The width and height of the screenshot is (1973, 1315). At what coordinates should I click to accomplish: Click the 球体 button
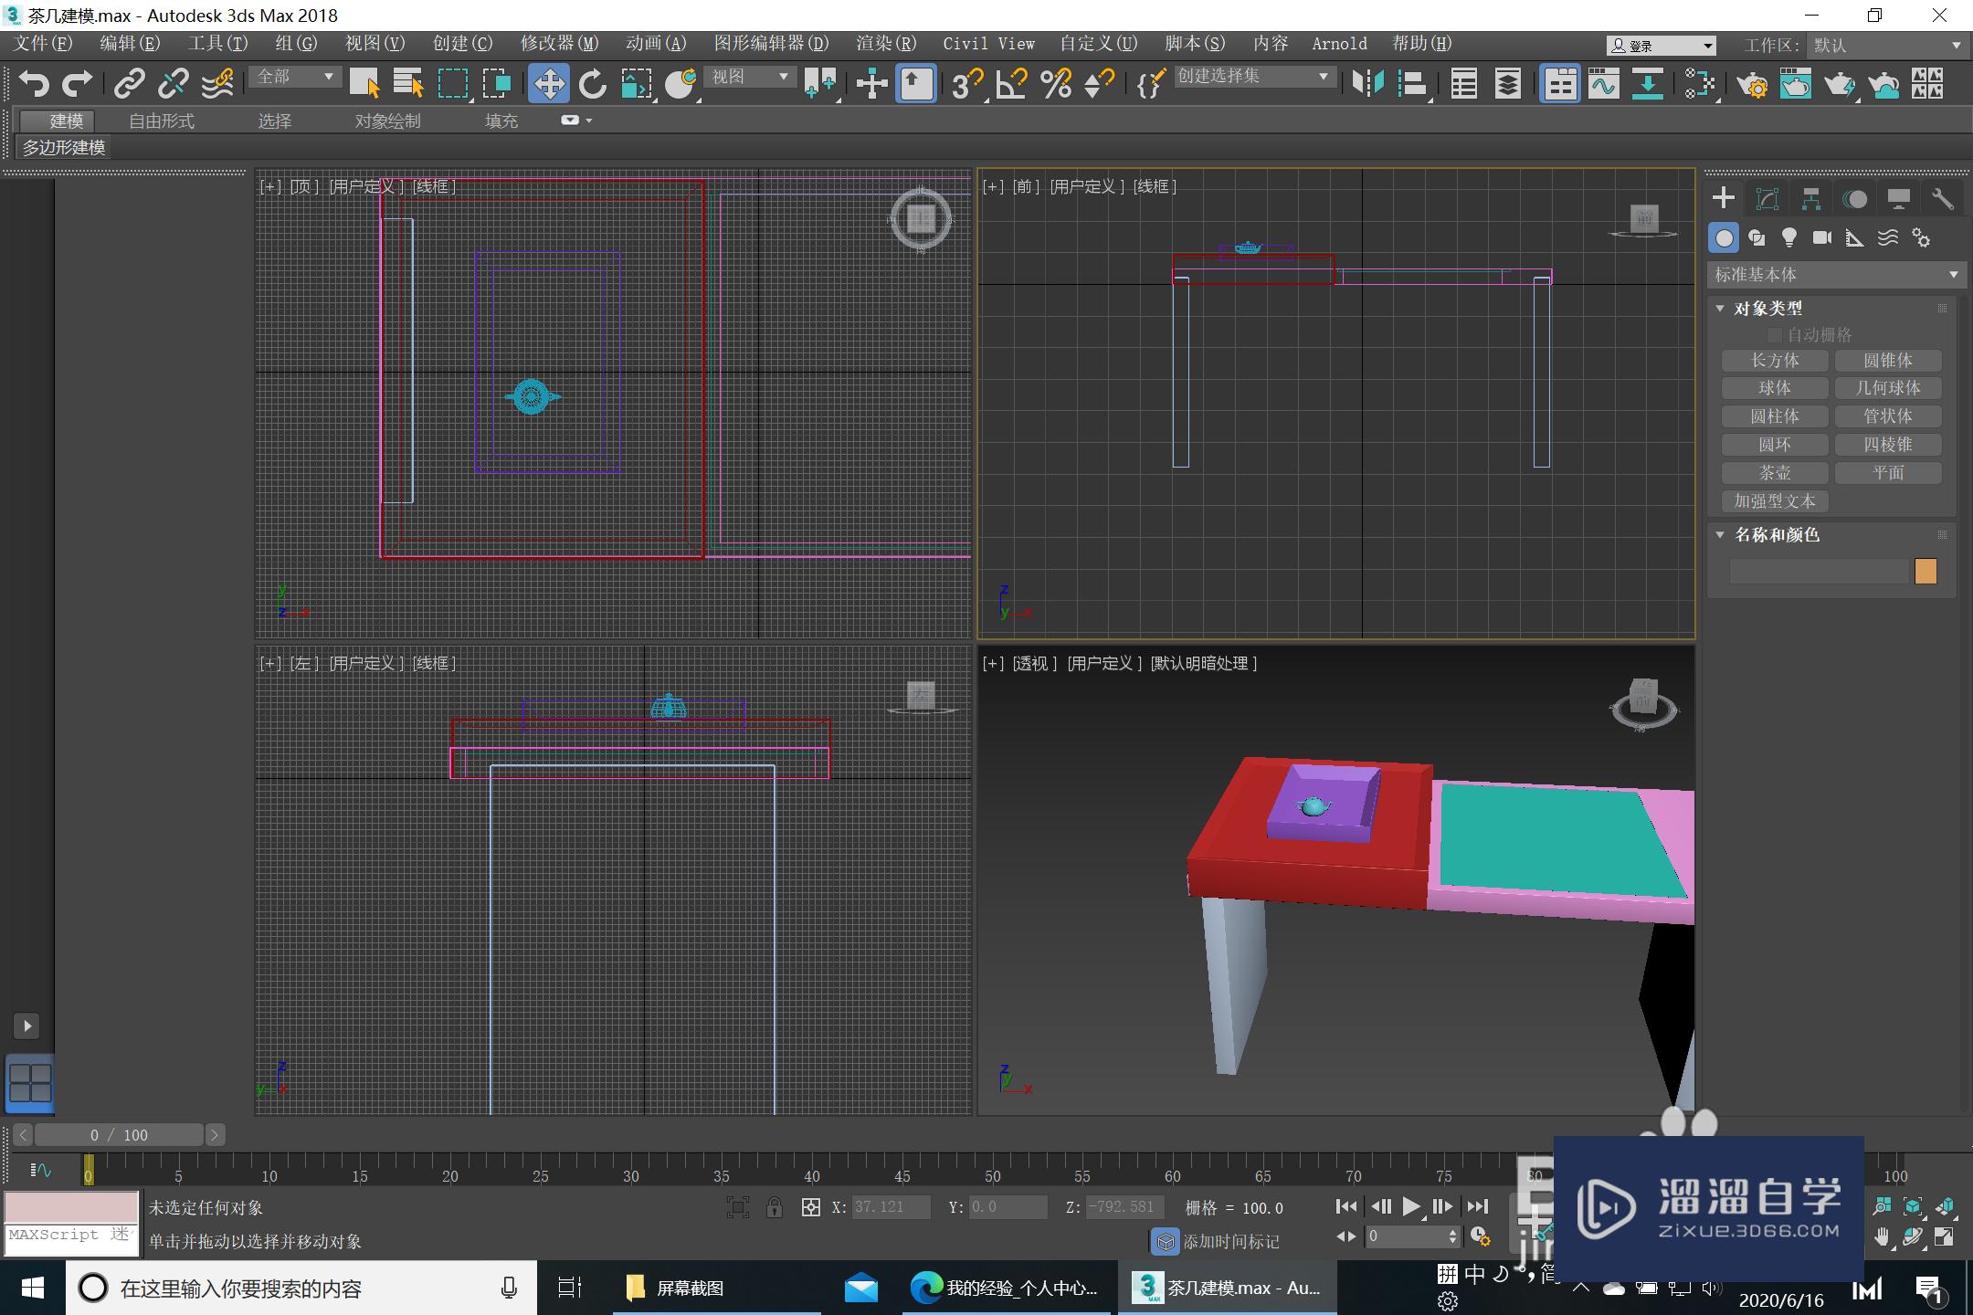(1775, 388)
